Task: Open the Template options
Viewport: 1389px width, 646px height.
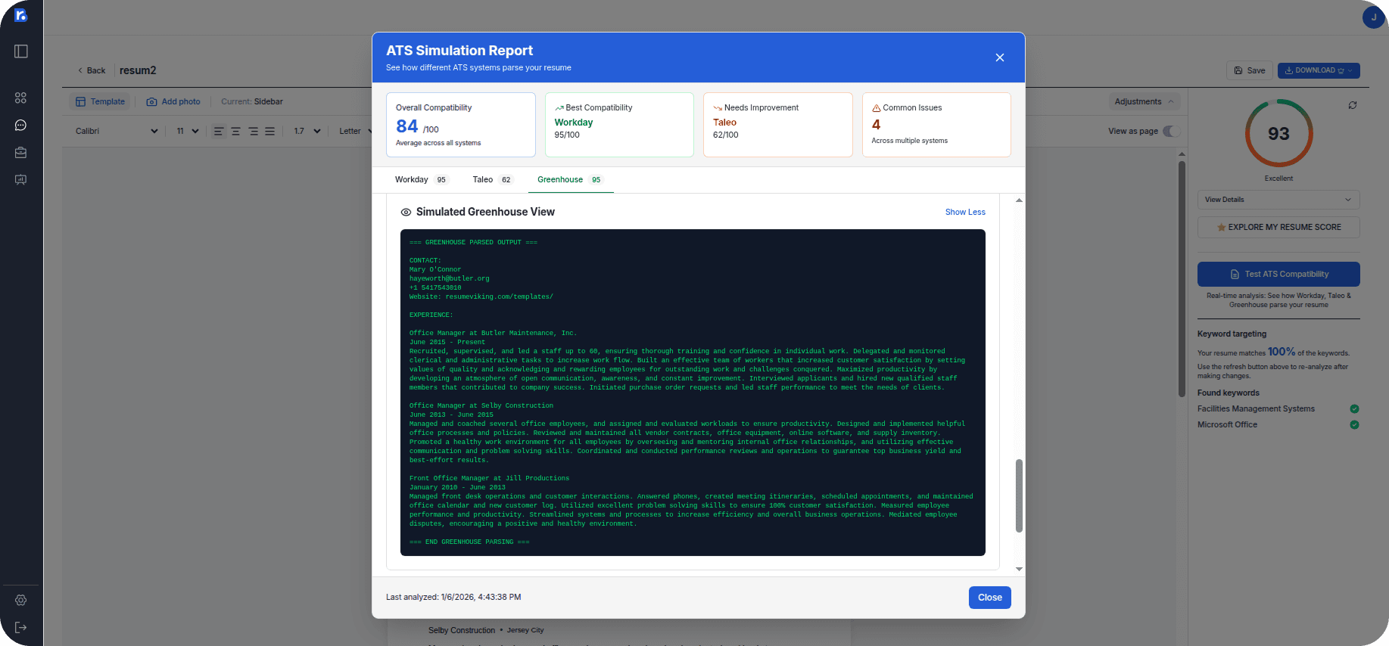Action: coord(100,101)
